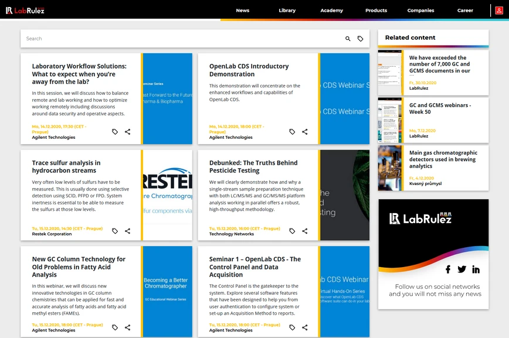Share the New GC Column Technology webinar
The width and height of the screenshot is (509, 338).
click(x=128, y=327)
